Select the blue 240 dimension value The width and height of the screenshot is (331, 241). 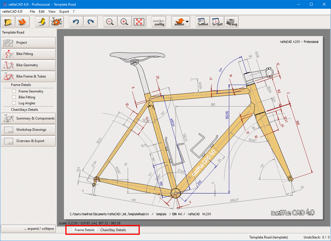point(199,183)
